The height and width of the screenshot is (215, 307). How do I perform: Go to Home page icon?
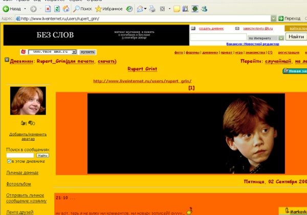pyautogui.click(x=66, y=9)
